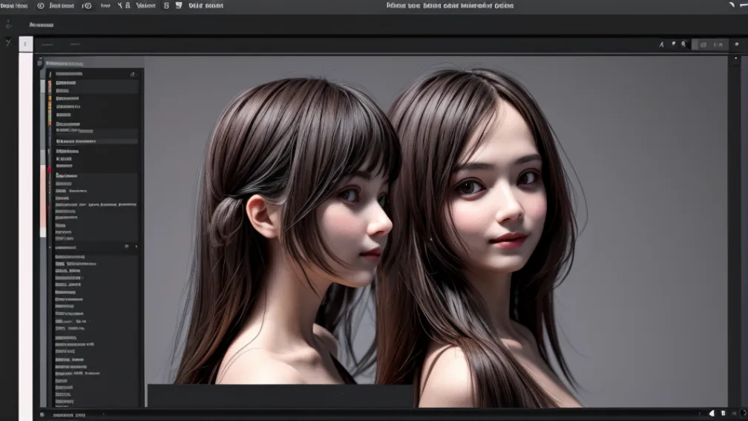Click the white rectangle icon in the bottom status bar
The height and width of the screenshot is (421, 748).
(724, 414)
